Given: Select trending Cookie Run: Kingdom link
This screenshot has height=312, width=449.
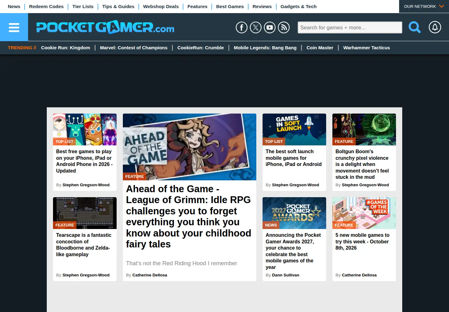Looking at the screenshot, I should click(65, 48).
